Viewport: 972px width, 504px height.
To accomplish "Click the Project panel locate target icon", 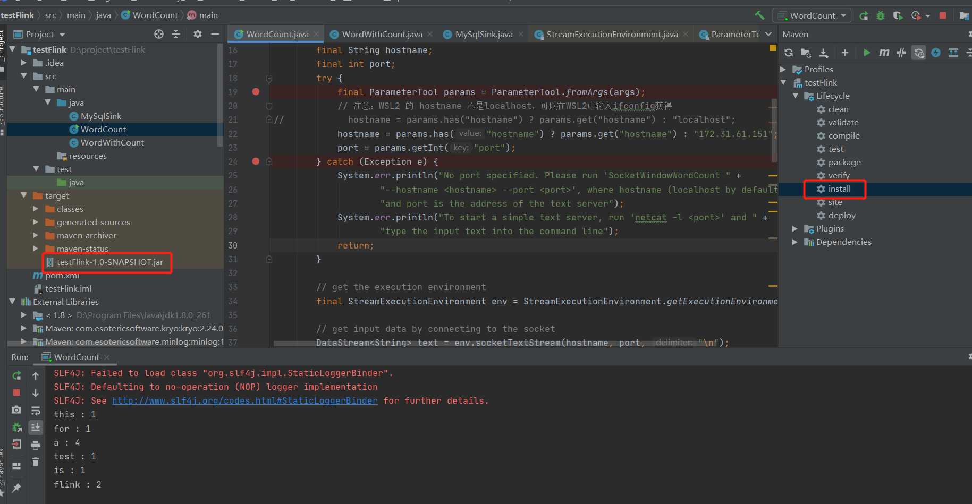I will pos(159,34).
